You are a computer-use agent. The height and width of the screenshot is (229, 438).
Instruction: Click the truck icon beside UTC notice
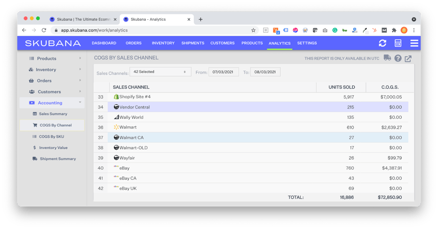point(387,58)
